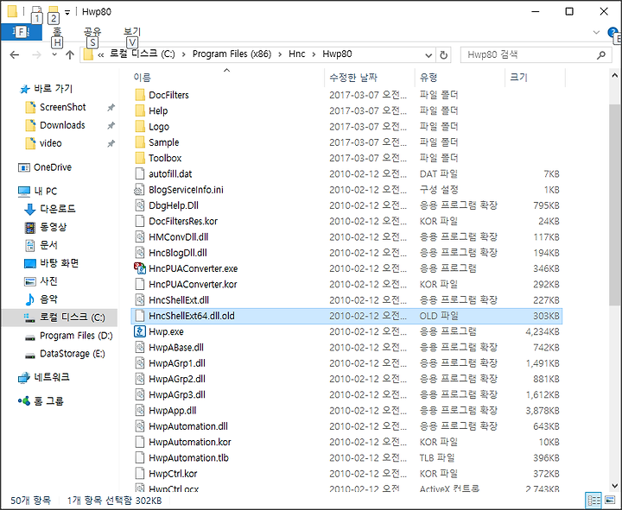The height and width of the screenshot is (510, 622).
Task: Click the scroll up arrow
Action: tap(614, 75)
